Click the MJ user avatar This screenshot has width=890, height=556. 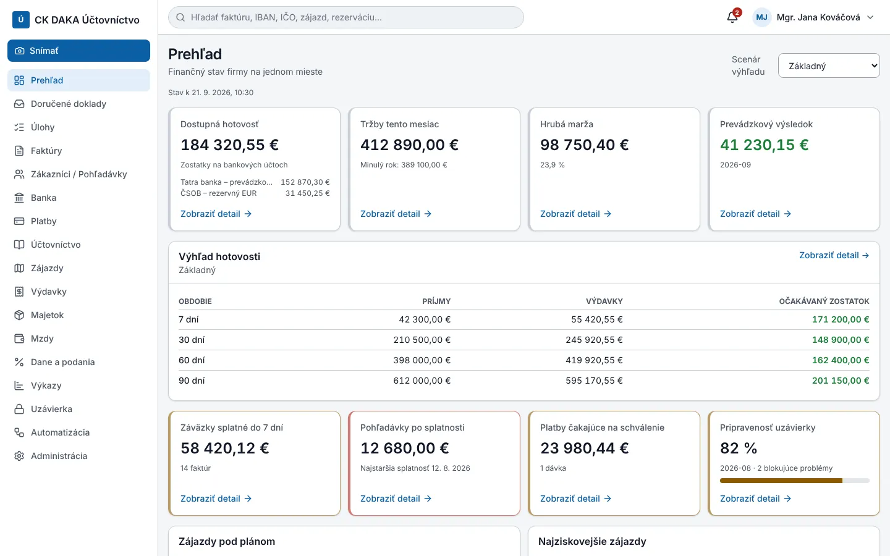point(761,17)
